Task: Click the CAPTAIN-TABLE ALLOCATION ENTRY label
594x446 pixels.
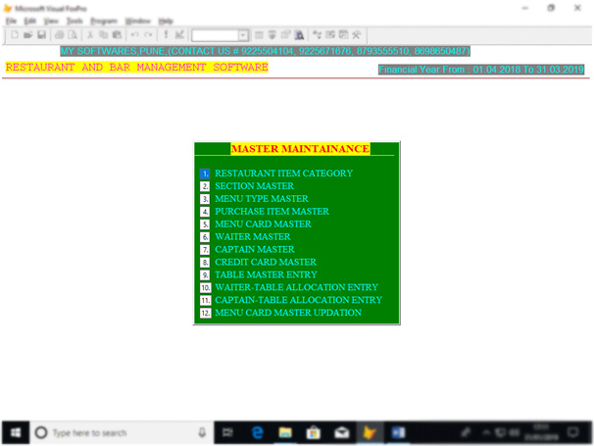Action: pyautogui.click(x=299, y=300)
